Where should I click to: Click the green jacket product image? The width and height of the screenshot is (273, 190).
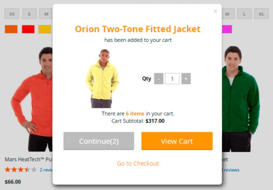click(x=241, y=99)
